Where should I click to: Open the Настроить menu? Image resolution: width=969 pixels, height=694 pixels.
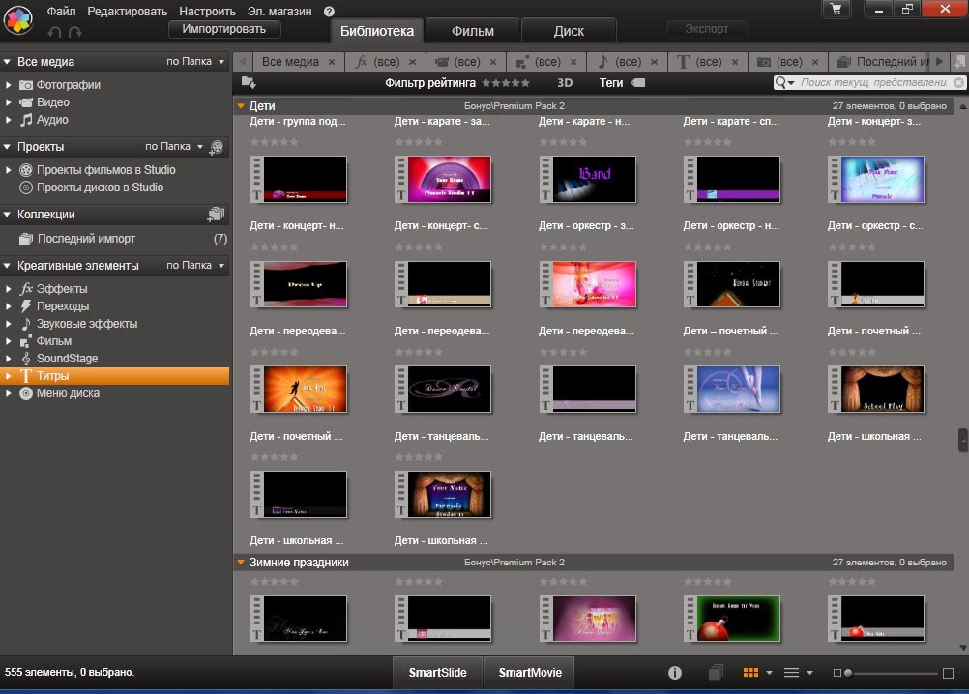[x=207, y=12]
